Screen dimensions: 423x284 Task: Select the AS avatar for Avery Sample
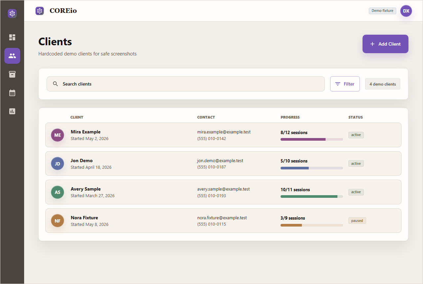pyautogui.click(x=58, y=192)
